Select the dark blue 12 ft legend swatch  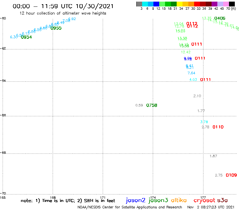156,4
